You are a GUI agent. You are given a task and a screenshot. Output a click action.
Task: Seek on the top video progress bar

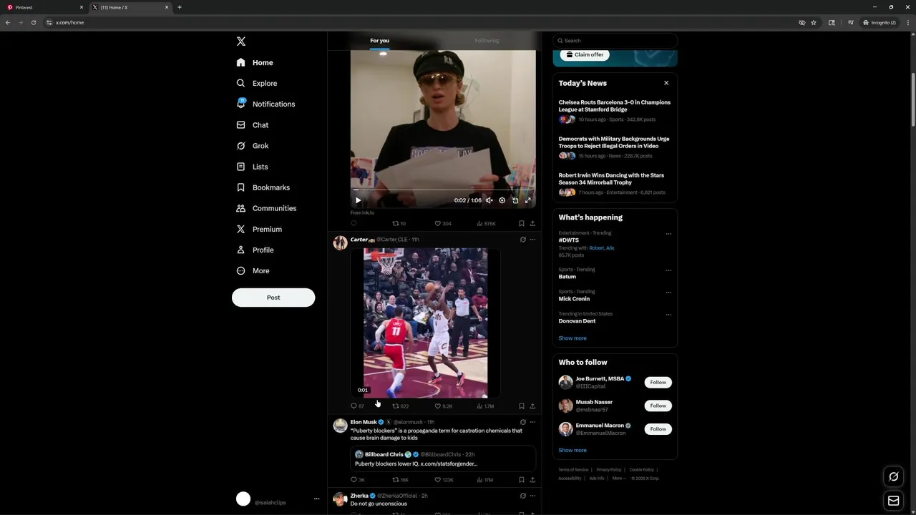(443, 190)
